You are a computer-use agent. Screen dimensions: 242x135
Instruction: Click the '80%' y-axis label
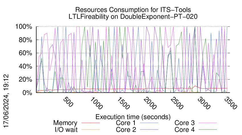tap(25, 40)
